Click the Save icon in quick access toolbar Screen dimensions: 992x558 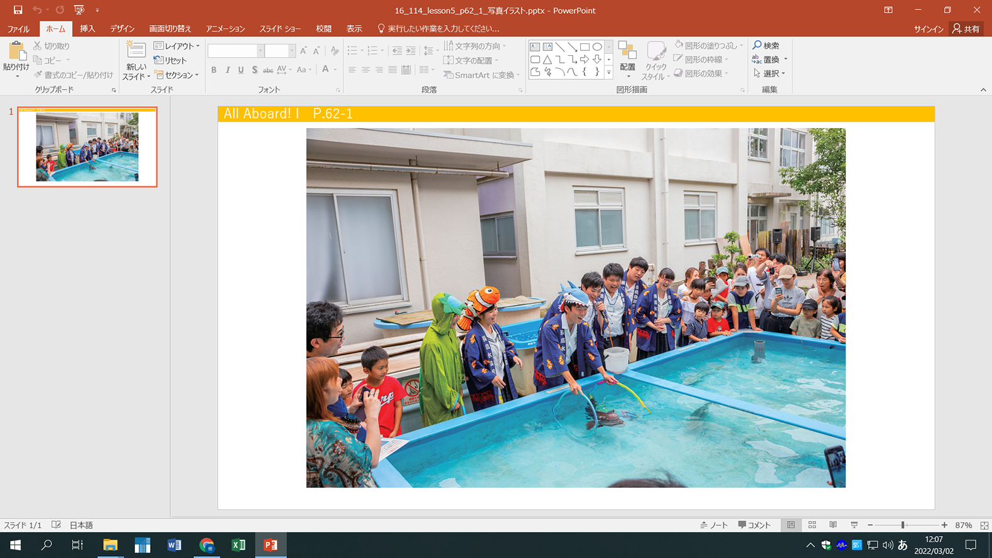(18, 10)
